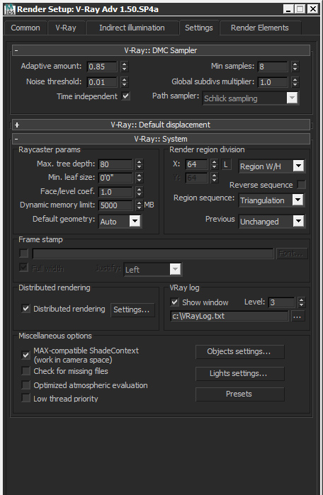Select the Settings tab
This screenshot has height=495, width=323.
click(199, 28)
